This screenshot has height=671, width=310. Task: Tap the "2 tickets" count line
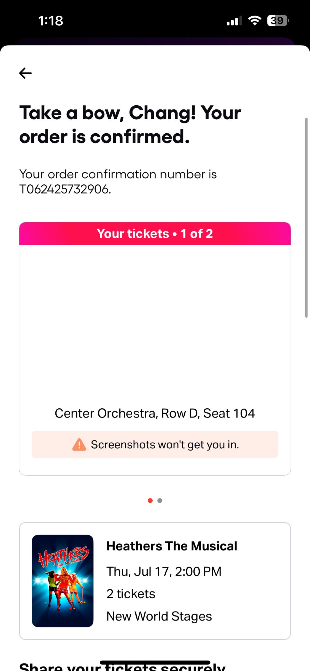[x=131, y=594]
